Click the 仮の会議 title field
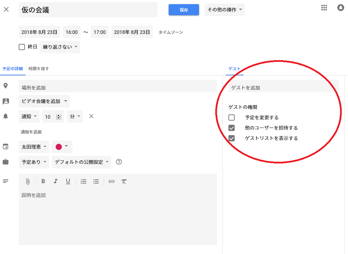 [88, 10]
